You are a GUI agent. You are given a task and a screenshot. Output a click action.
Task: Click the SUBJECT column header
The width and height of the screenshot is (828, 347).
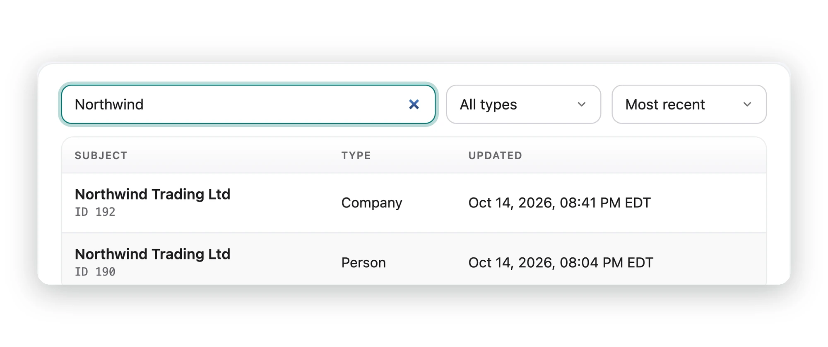pos(101,156)
